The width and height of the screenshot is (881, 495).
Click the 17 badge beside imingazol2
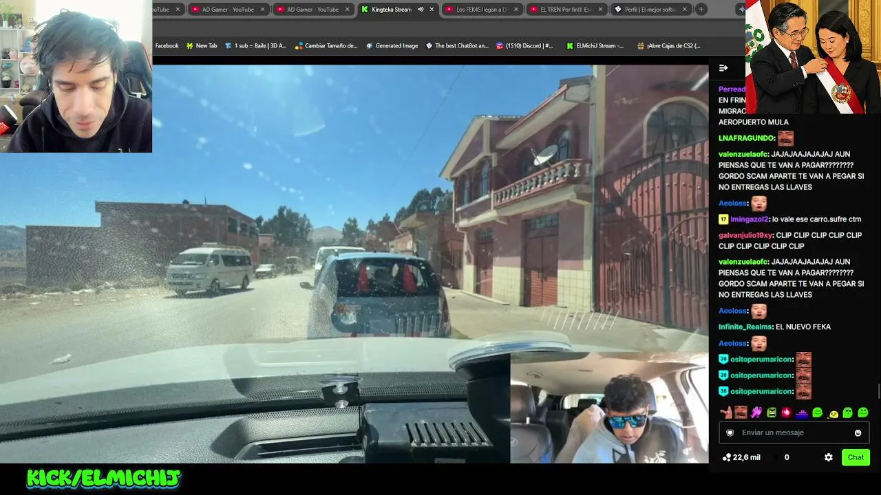coord(723,219)
